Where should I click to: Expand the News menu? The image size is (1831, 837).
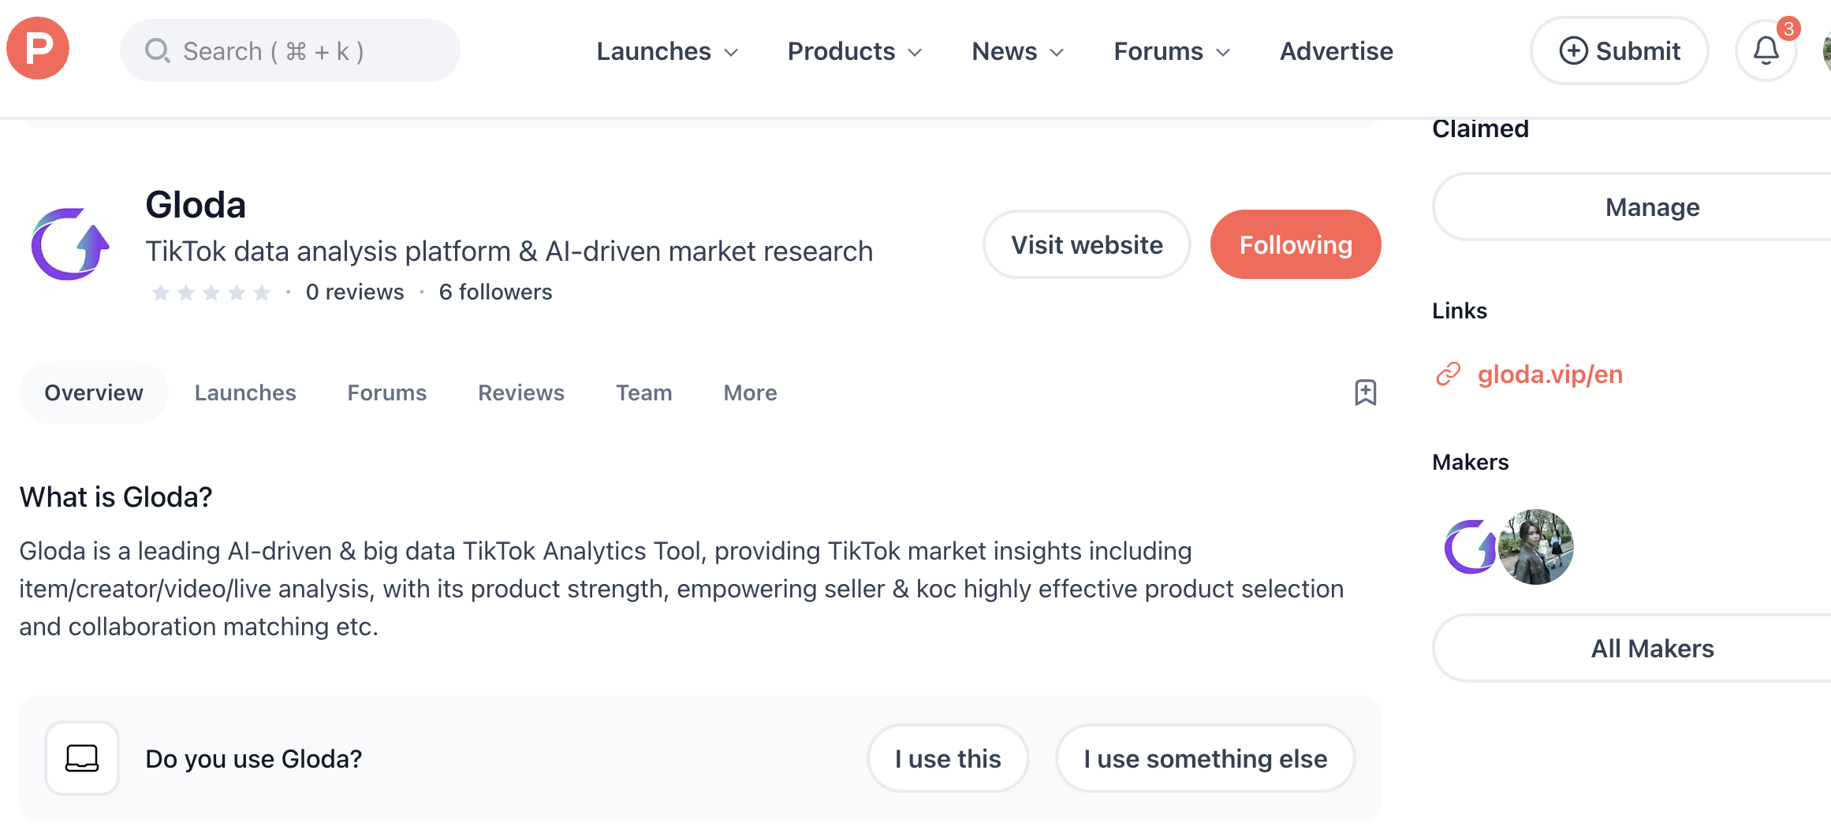(1018, 51)
